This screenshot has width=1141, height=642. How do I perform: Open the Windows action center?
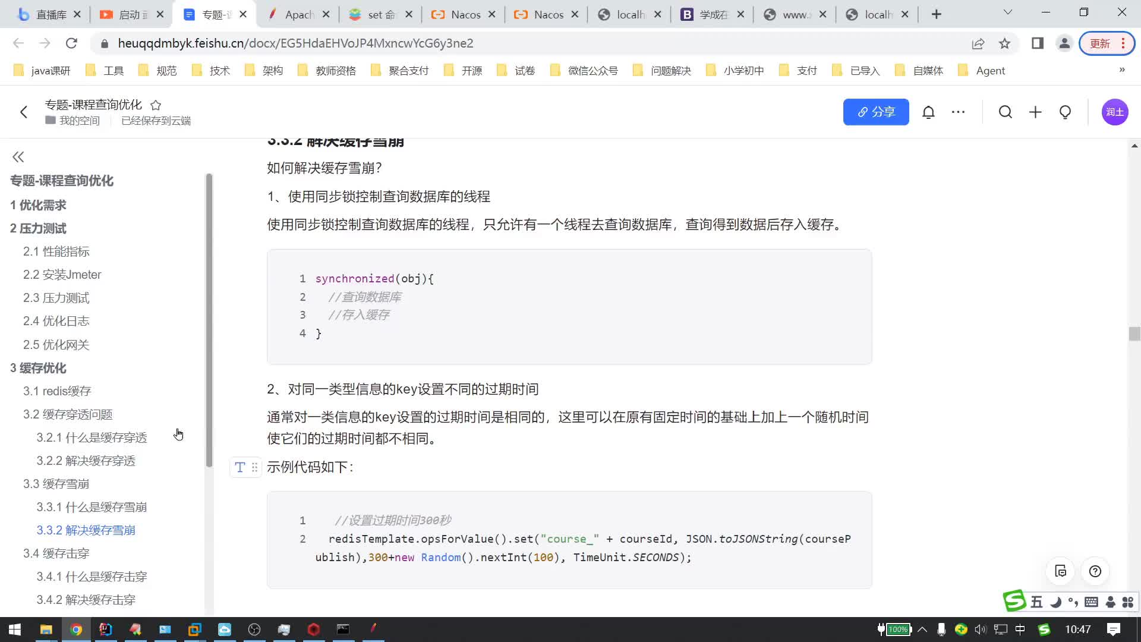tap(1114, 630)
